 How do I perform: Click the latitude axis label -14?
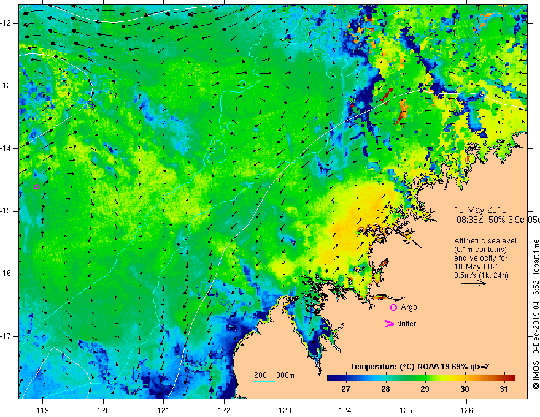tap(6, 148)
